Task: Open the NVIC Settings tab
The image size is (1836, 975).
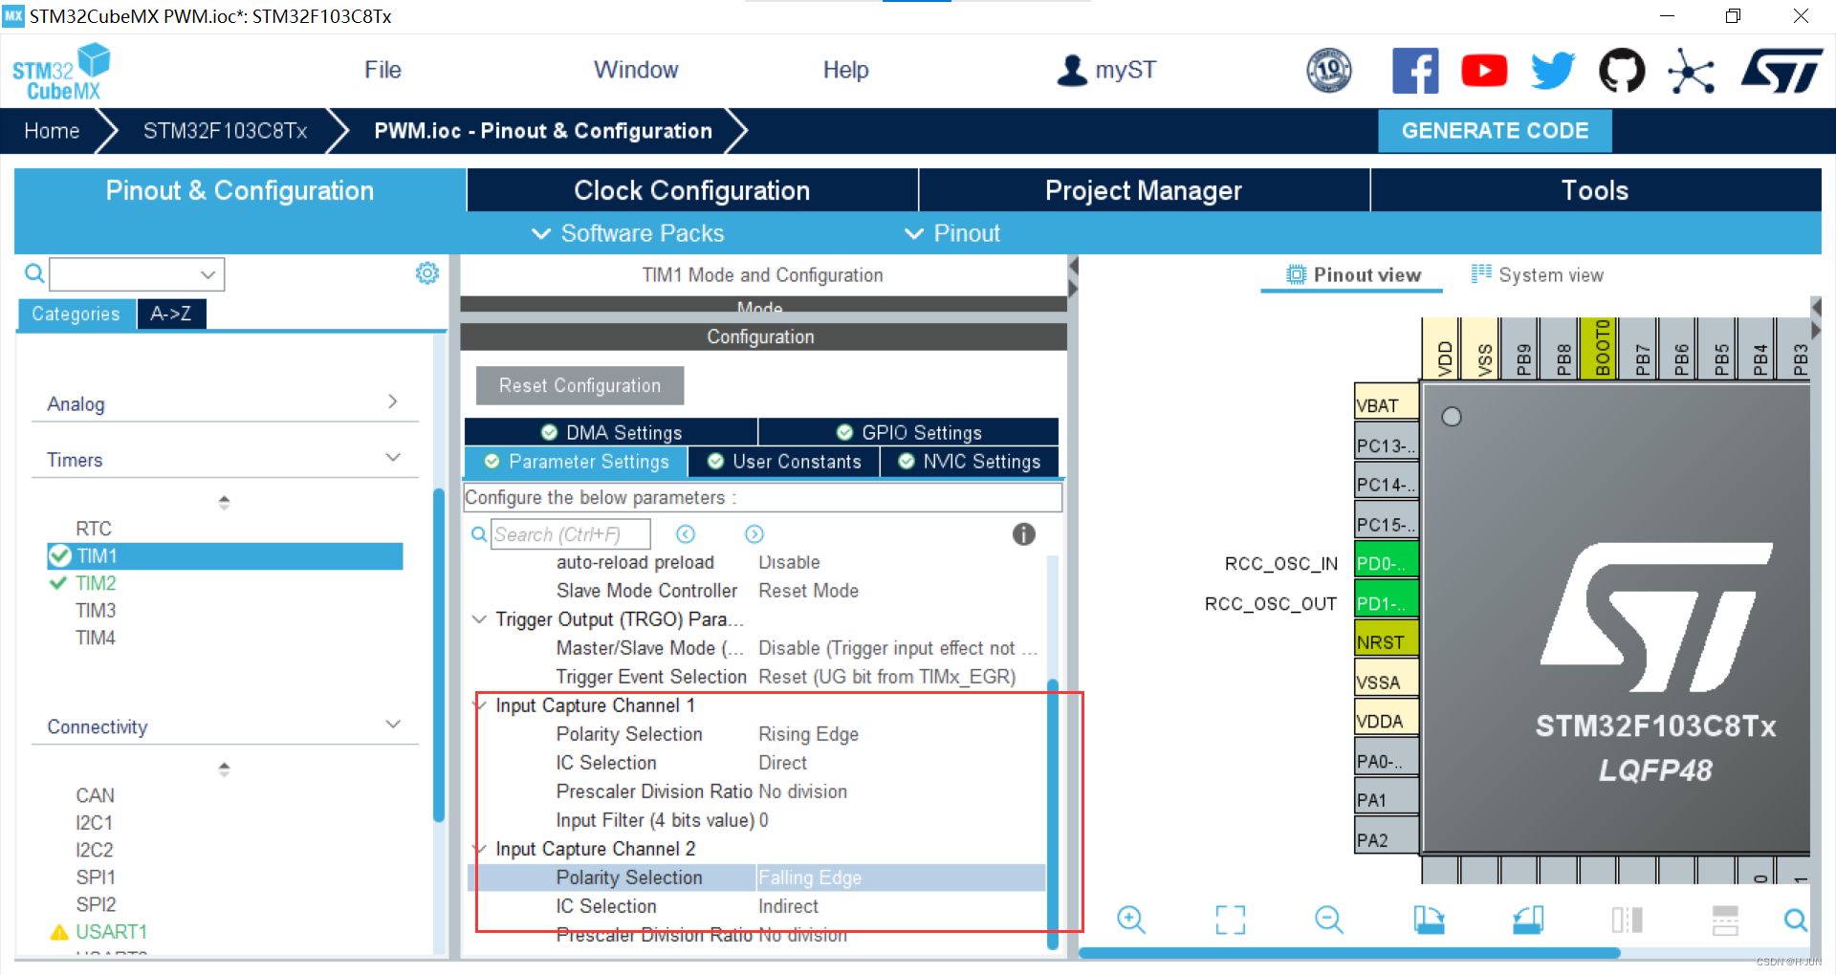Action: (970, 462)
